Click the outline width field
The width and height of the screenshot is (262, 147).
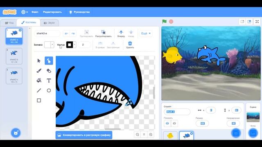tap(85, 45)
